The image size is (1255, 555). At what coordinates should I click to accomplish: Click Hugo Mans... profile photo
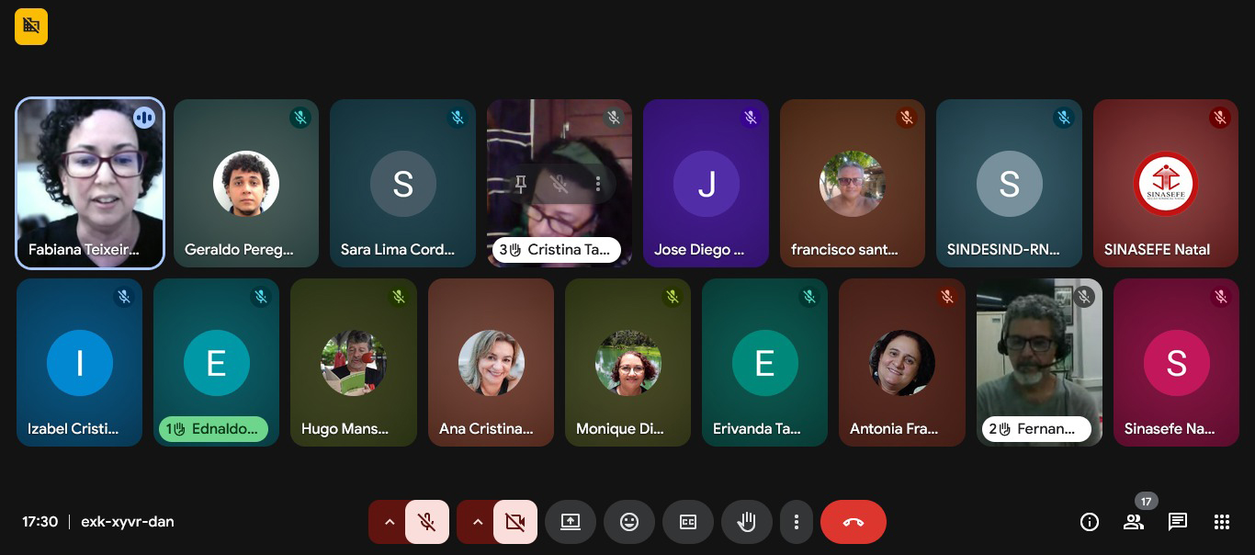(354, 363)
